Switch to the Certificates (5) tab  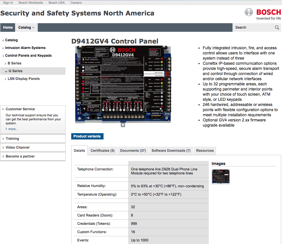click(x=102, y=151)
